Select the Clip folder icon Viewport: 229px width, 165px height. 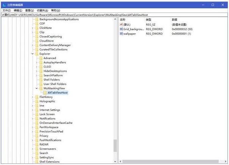click(37, 32)
